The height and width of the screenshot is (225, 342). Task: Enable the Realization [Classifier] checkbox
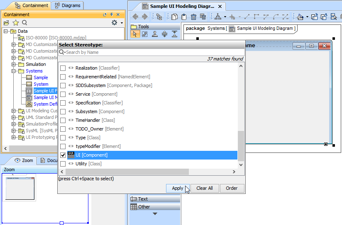click(x=63, y=68)
